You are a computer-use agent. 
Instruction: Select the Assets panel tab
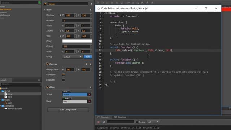[4, 80]
